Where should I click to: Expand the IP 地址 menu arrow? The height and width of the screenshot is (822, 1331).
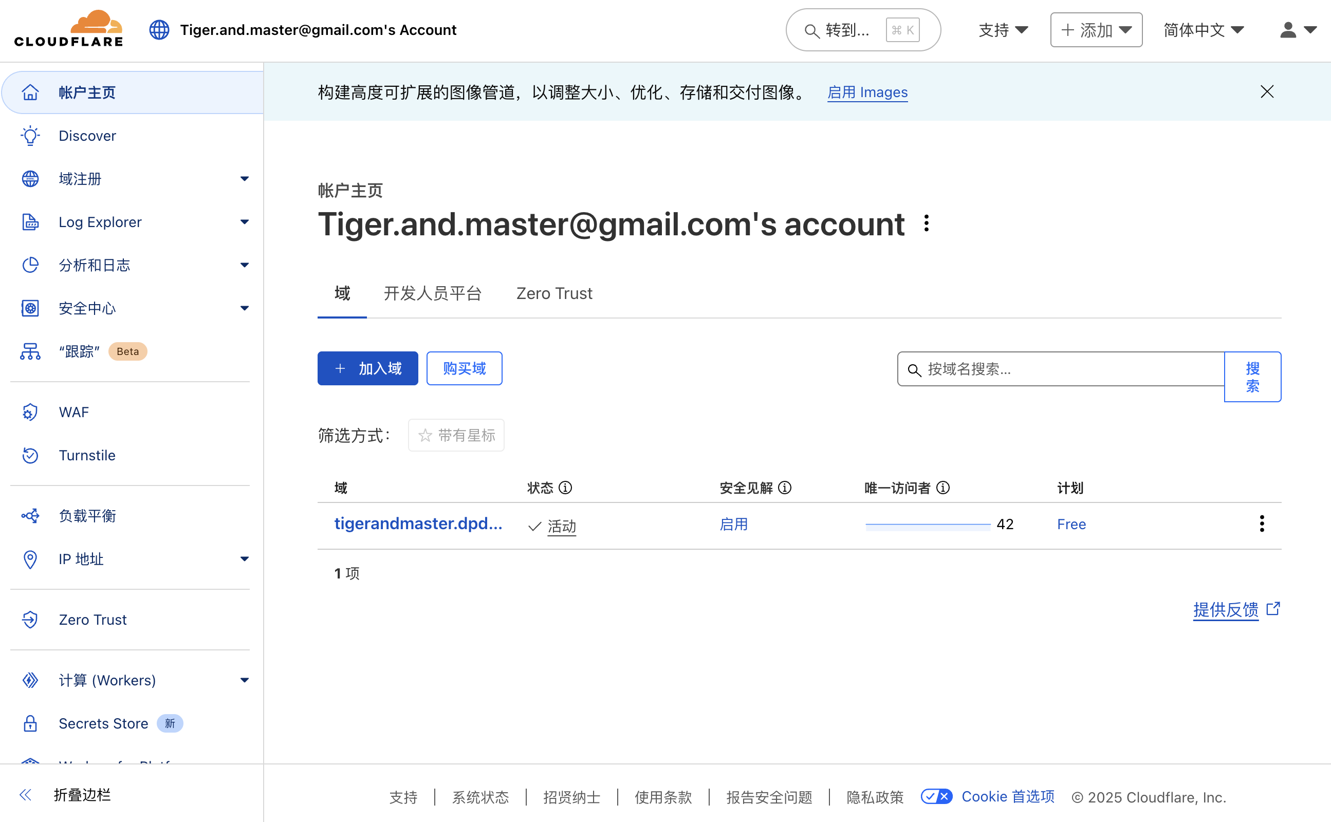(245, 559)
